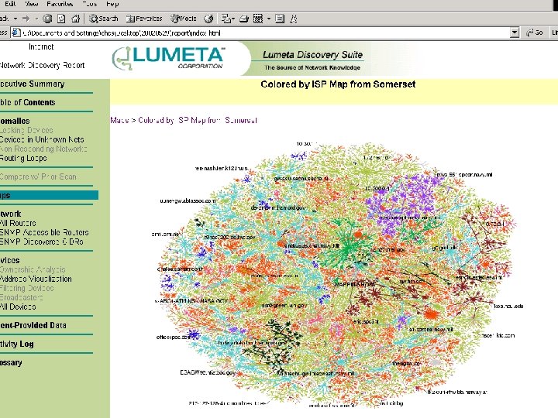
Task: Click the grayed Ownership Analysis entry
Action: (33, 269)
